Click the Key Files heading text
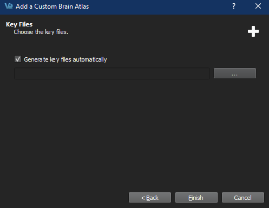Viewport: 269px width, 208px height. (19, 24)
